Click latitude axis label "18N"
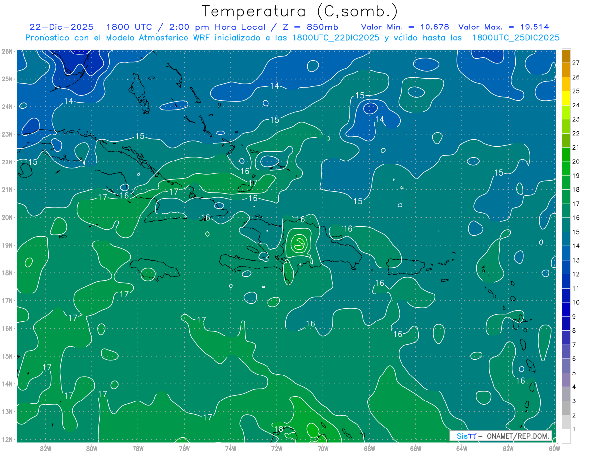Screen dimensions: 589x455 point(7,273)
